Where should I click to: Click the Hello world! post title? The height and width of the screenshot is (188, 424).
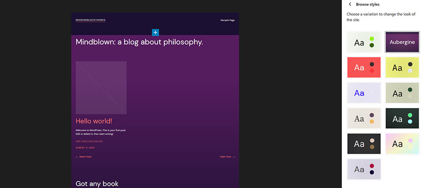point(94,121)
